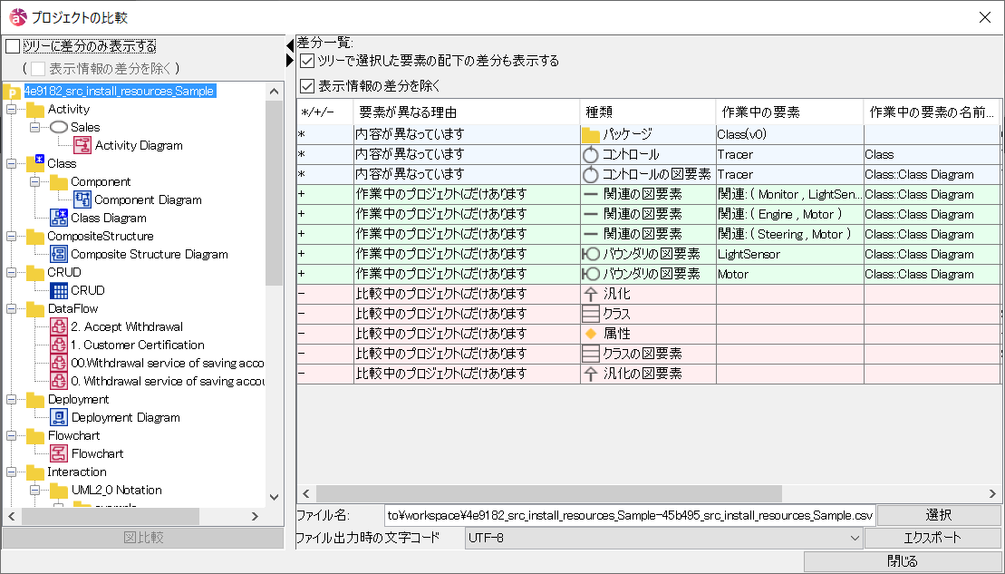1005x574 pixels.
Task: Select the CRUD diagram icon
Action: pos(59,290)
